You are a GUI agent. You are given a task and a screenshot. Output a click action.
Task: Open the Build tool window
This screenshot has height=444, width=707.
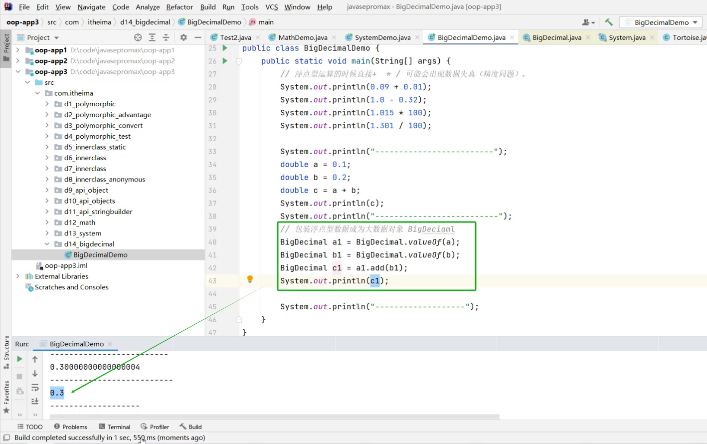coord(191,427)
